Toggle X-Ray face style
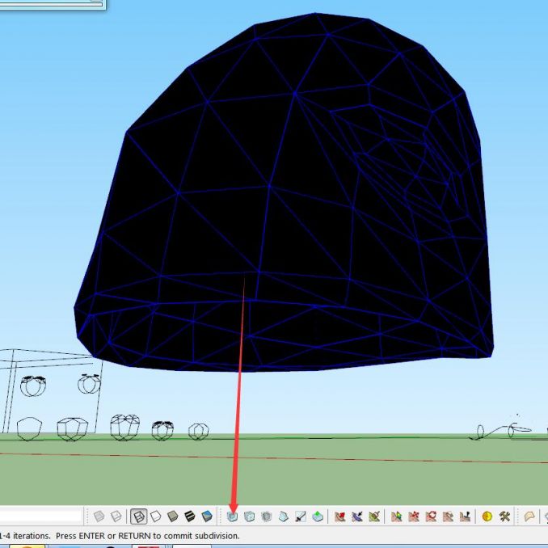This screenshot has height=548, width=548. tap(99, 516)
